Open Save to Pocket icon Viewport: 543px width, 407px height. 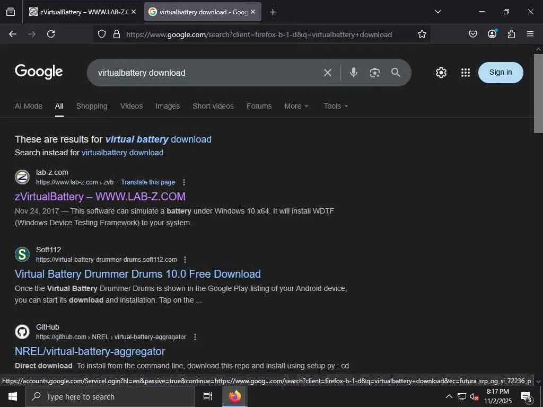tap(472, 34)
